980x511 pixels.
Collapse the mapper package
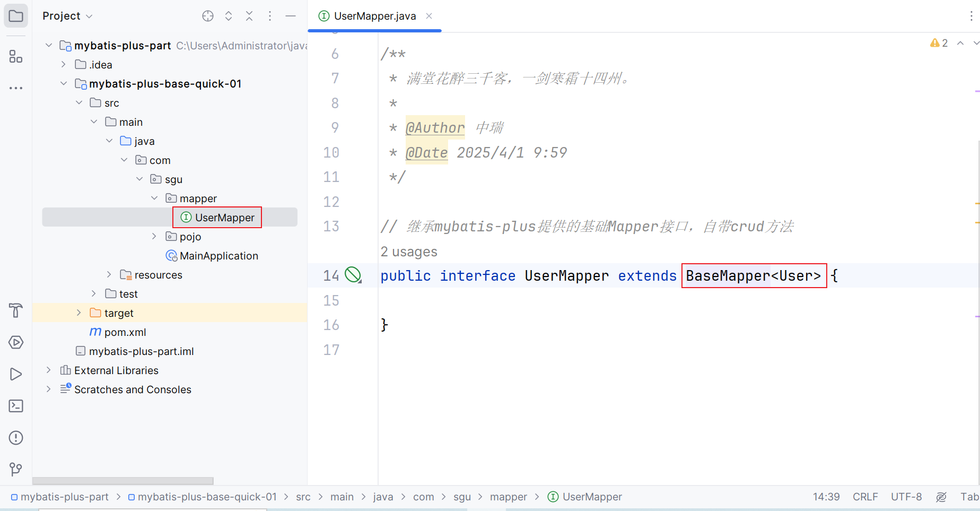(x=154, y=198)
